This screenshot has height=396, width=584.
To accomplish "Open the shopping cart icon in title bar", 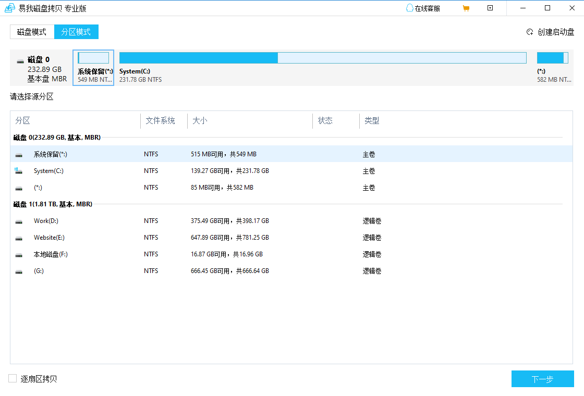I will [466, 8].
